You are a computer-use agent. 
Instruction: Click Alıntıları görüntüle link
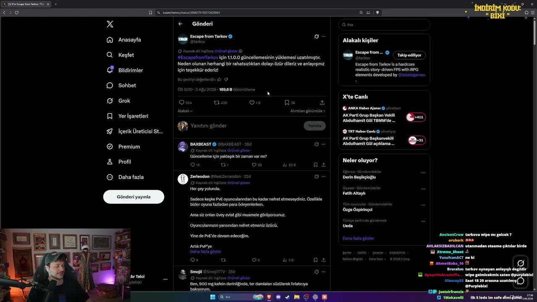coord(308,111)
